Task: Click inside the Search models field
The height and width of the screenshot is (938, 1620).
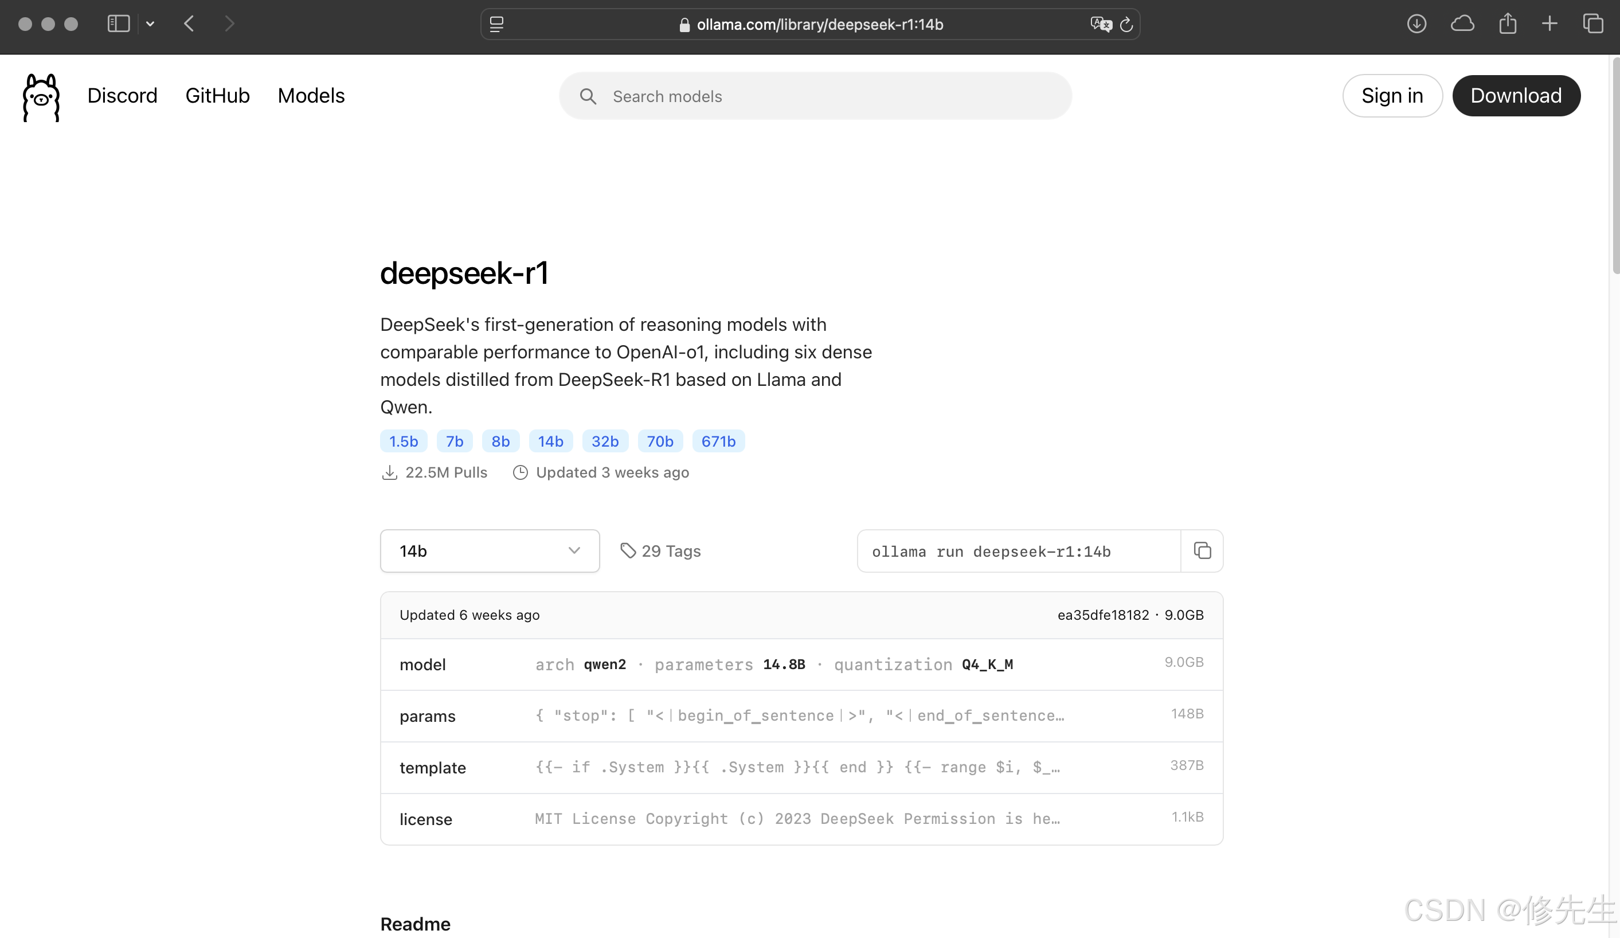Action: [772, 96]
